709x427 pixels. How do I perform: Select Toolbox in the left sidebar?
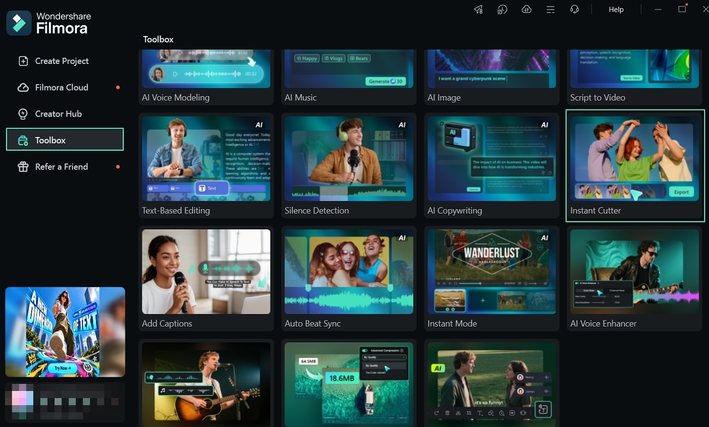pyautogui.click(x=65, y=140)
